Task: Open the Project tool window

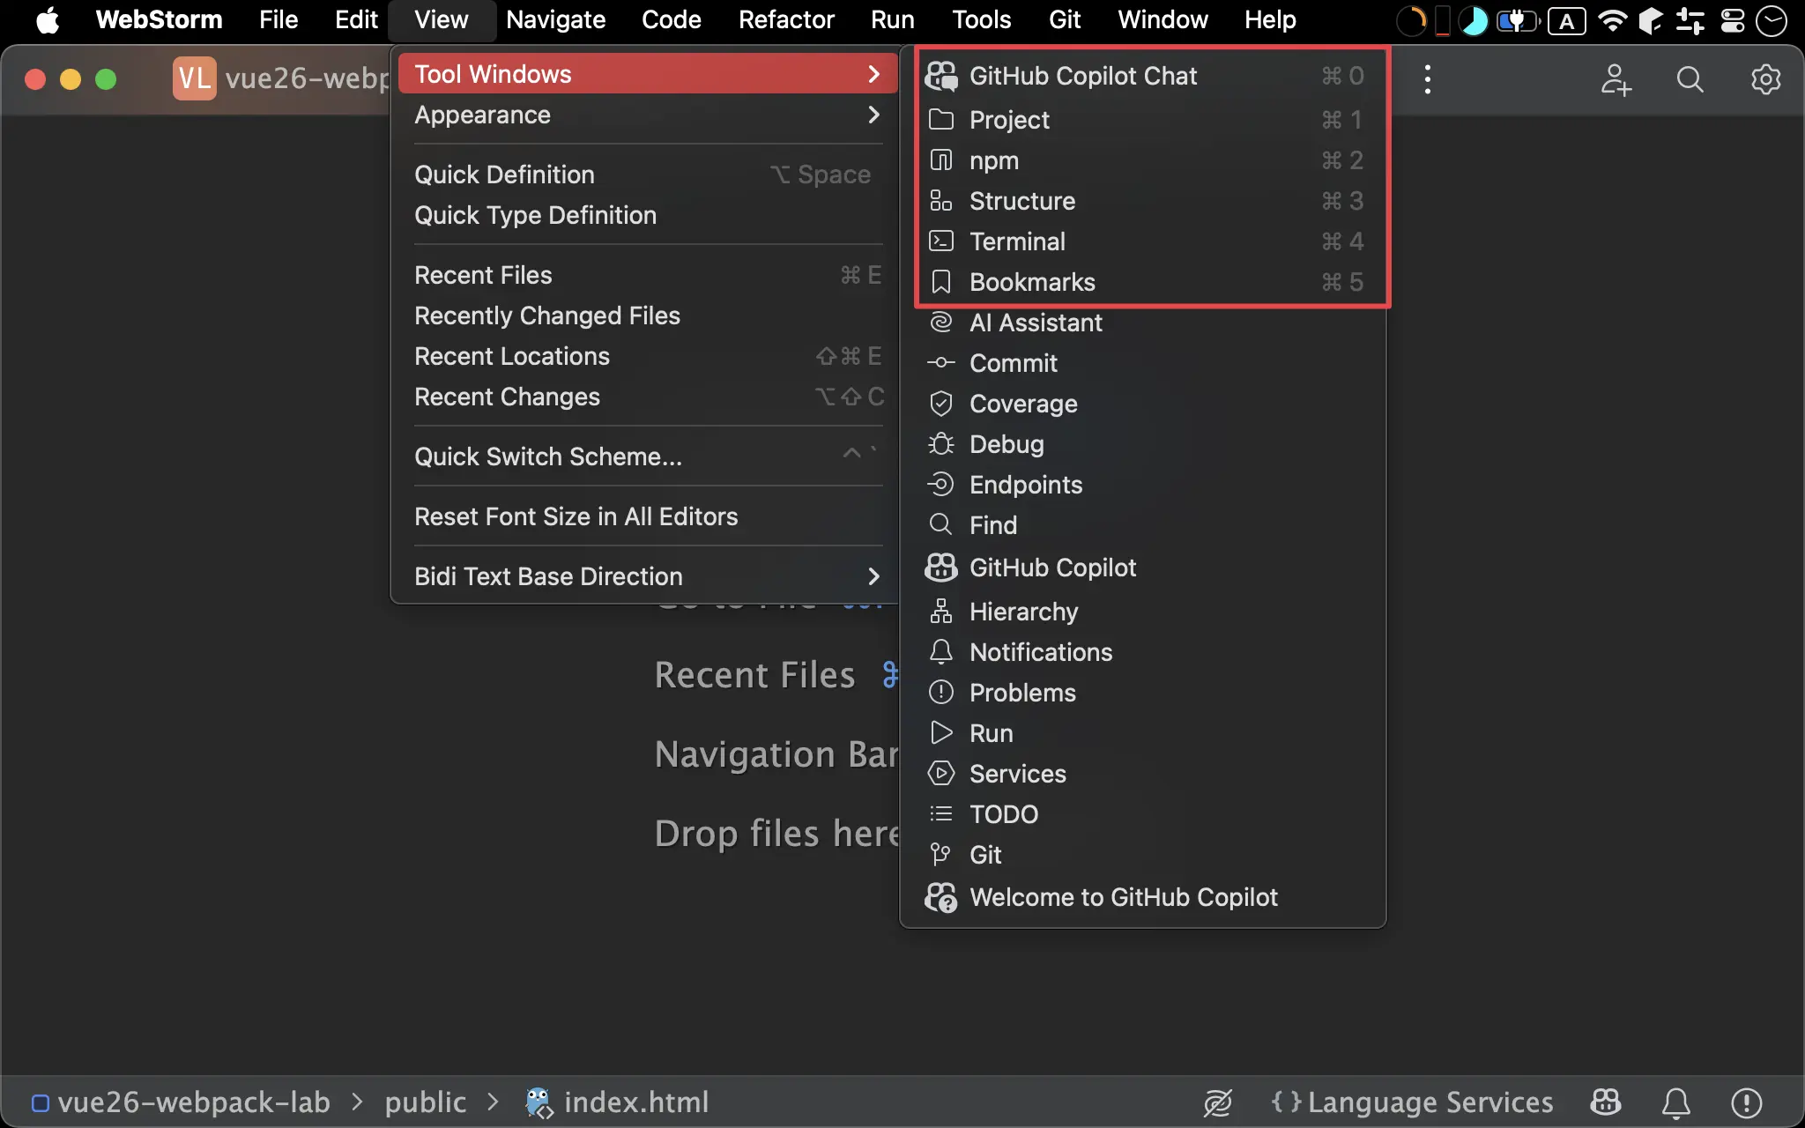Action: [1143, 120]
